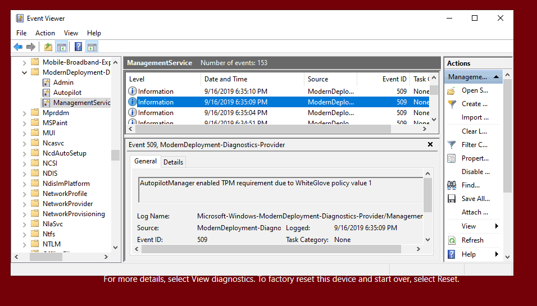The width and height of the screenshot is (537, 306).
Task: Select the NdisImPlatform tree item
Action: [66, 184]
